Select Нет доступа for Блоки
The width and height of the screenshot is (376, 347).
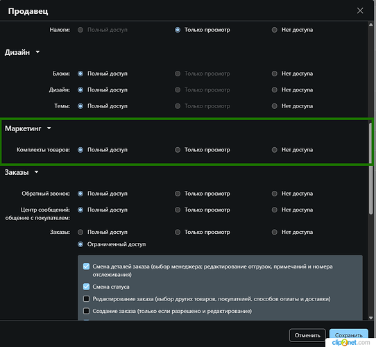pyautogui.click(x=274, y=74)
